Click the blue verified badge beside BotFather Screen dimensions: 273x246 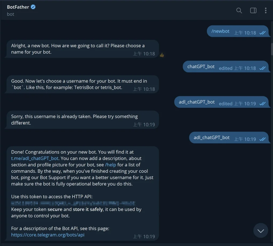click(x=33, y=7)
